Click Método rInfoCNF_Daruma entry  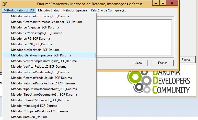click(49, 117)
